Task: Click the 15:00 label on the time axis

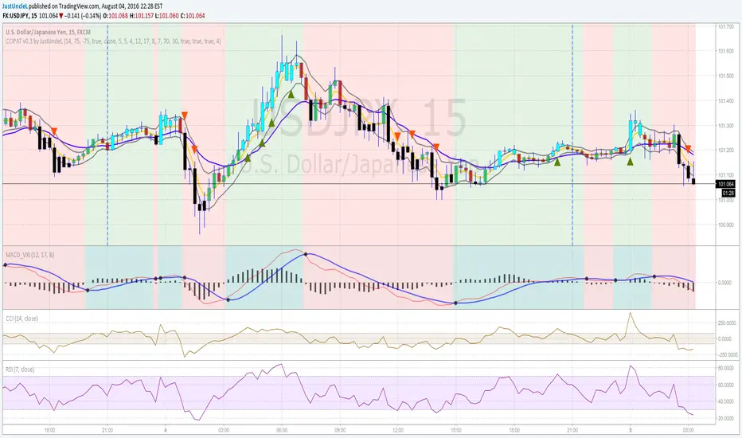Action: [x=456, y=430]
